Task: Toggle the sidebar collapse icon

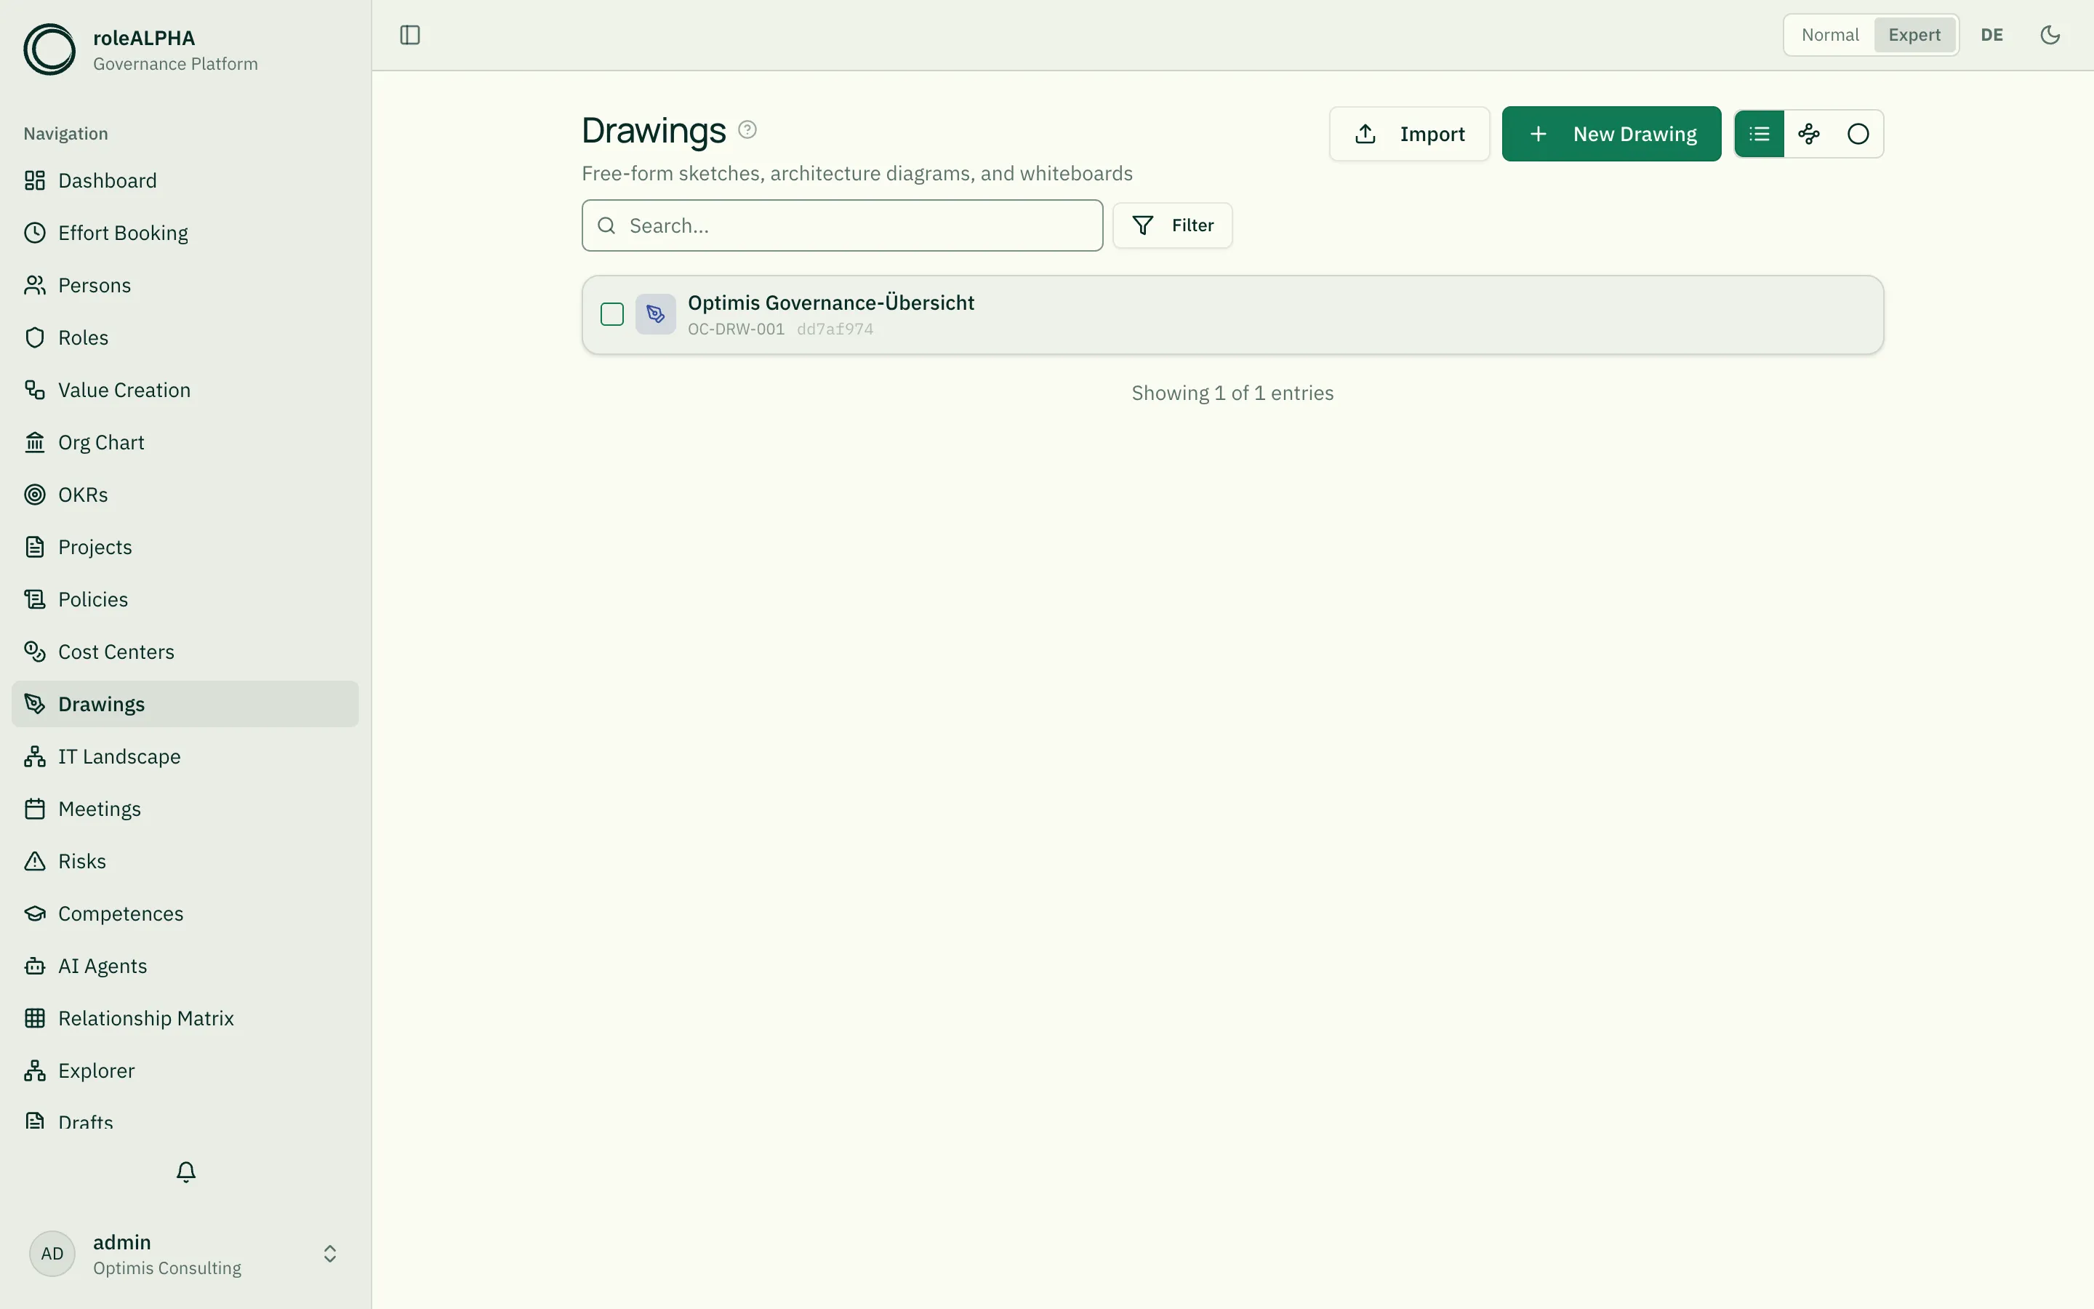Action: 410,35
